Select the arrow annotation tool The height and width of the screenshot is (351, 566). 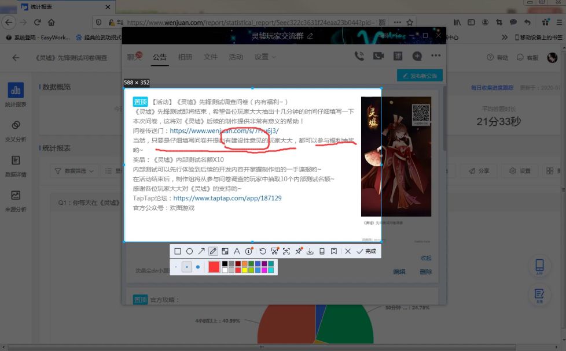pyautogui.click(x=201, y=251)
